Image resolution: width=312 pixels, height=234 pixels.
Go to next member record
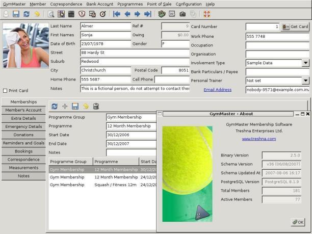[x=137, y=14]
